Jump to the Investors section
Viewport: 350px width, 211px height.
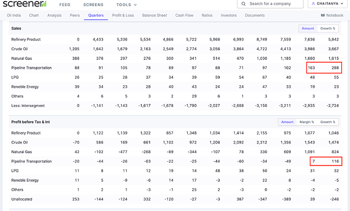228,15
